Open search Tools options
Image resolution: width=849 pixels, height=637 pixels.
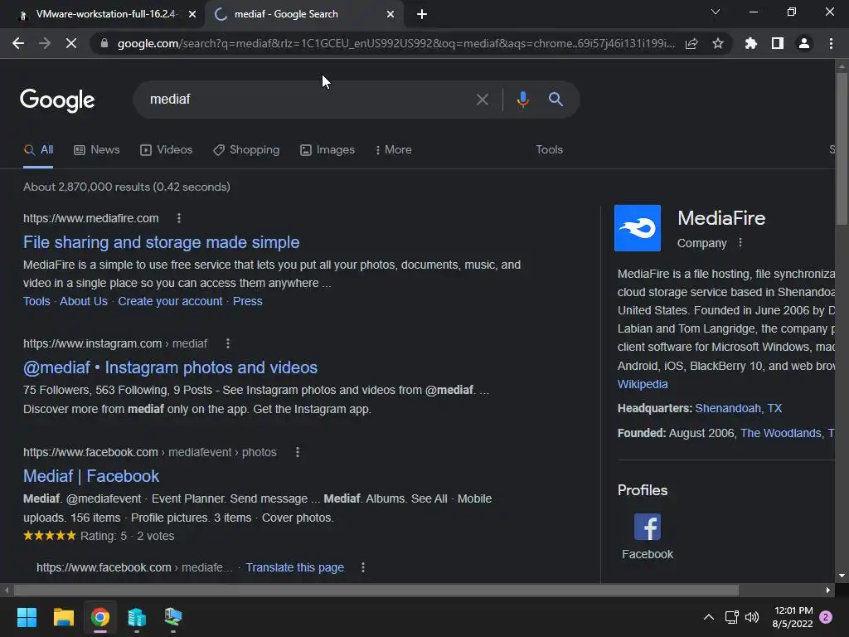tap(549, 150)
